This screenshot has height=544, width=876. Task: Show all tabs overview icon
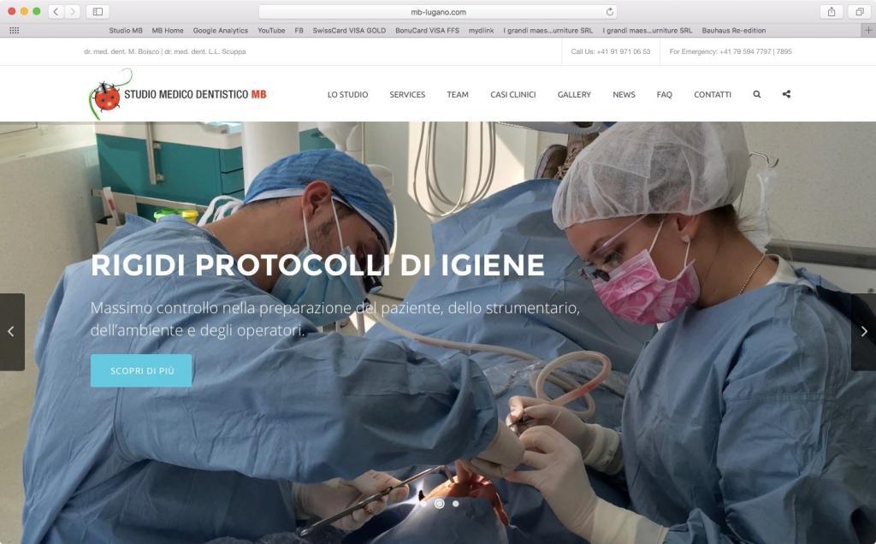point(859,12)
